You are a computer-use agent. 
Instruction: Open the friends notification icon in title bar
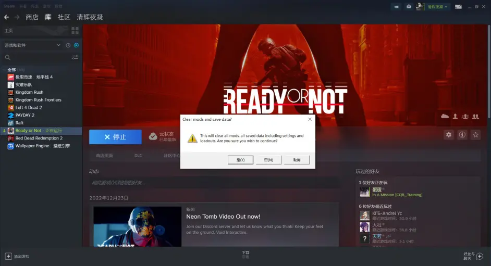409,7
